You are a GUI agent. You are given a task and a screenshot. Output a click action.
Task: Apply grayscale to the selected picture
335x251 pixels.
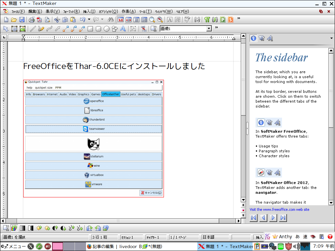click(x=23, y=228)
